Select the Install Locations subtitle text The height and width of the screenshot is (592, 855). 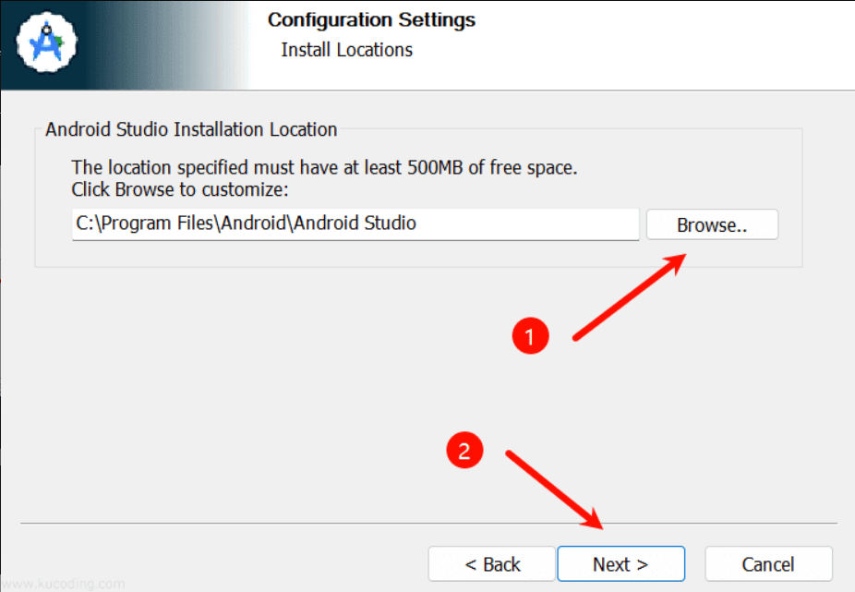pyautogui.click(x=346, y=50)
